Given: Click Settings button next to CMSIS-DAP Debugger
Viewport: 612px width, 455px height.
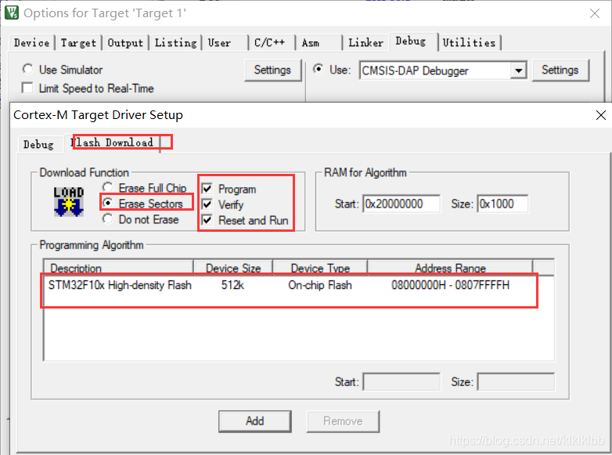Looking at the screenshot, I should 560,70.
